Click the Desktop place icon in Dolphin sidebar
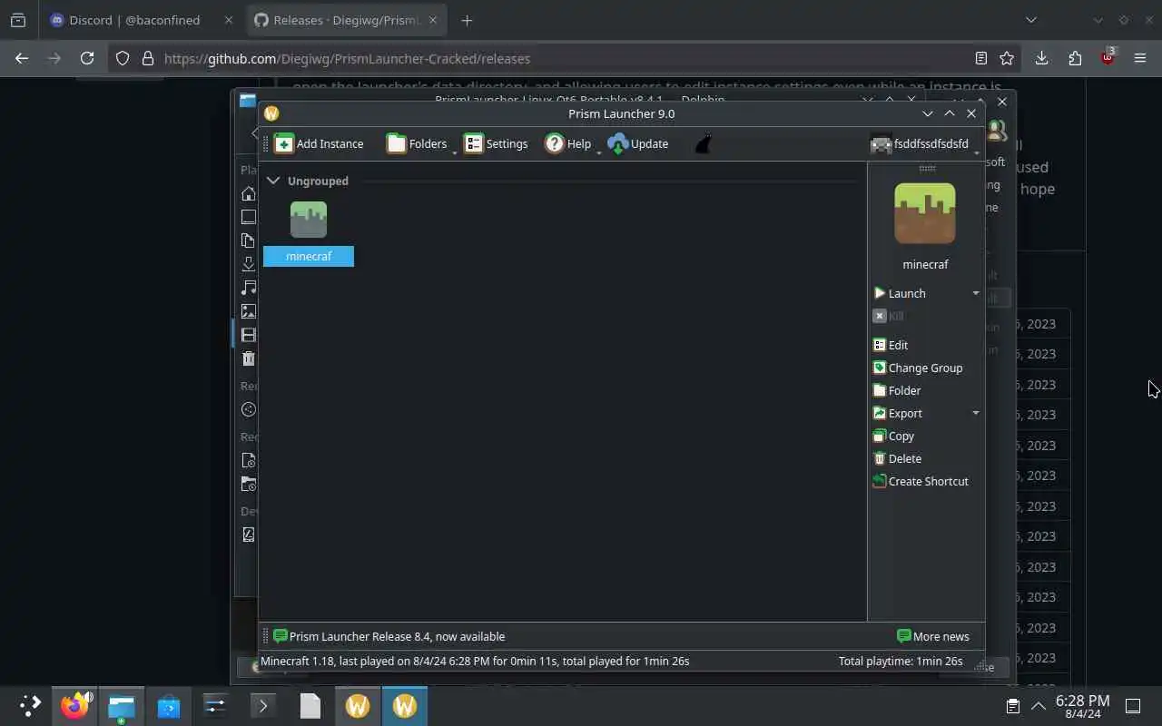Screen dimensions: 1162x726 (249, 217)
